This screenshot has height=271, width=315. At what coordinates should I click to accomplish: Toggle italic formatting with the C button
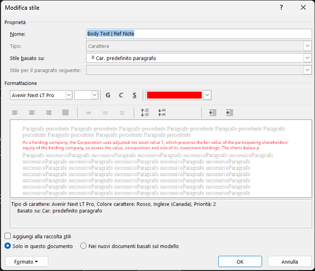(x=121, y=95)
